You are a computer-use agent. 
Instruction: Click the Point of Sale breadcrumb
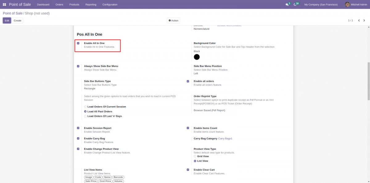(13, 13)
